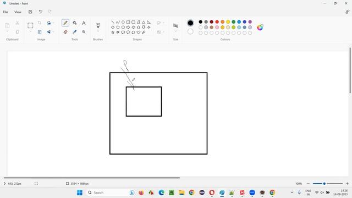Open the View menu
The width and height of the screenshot is (352, 198).
click(18, 12)
